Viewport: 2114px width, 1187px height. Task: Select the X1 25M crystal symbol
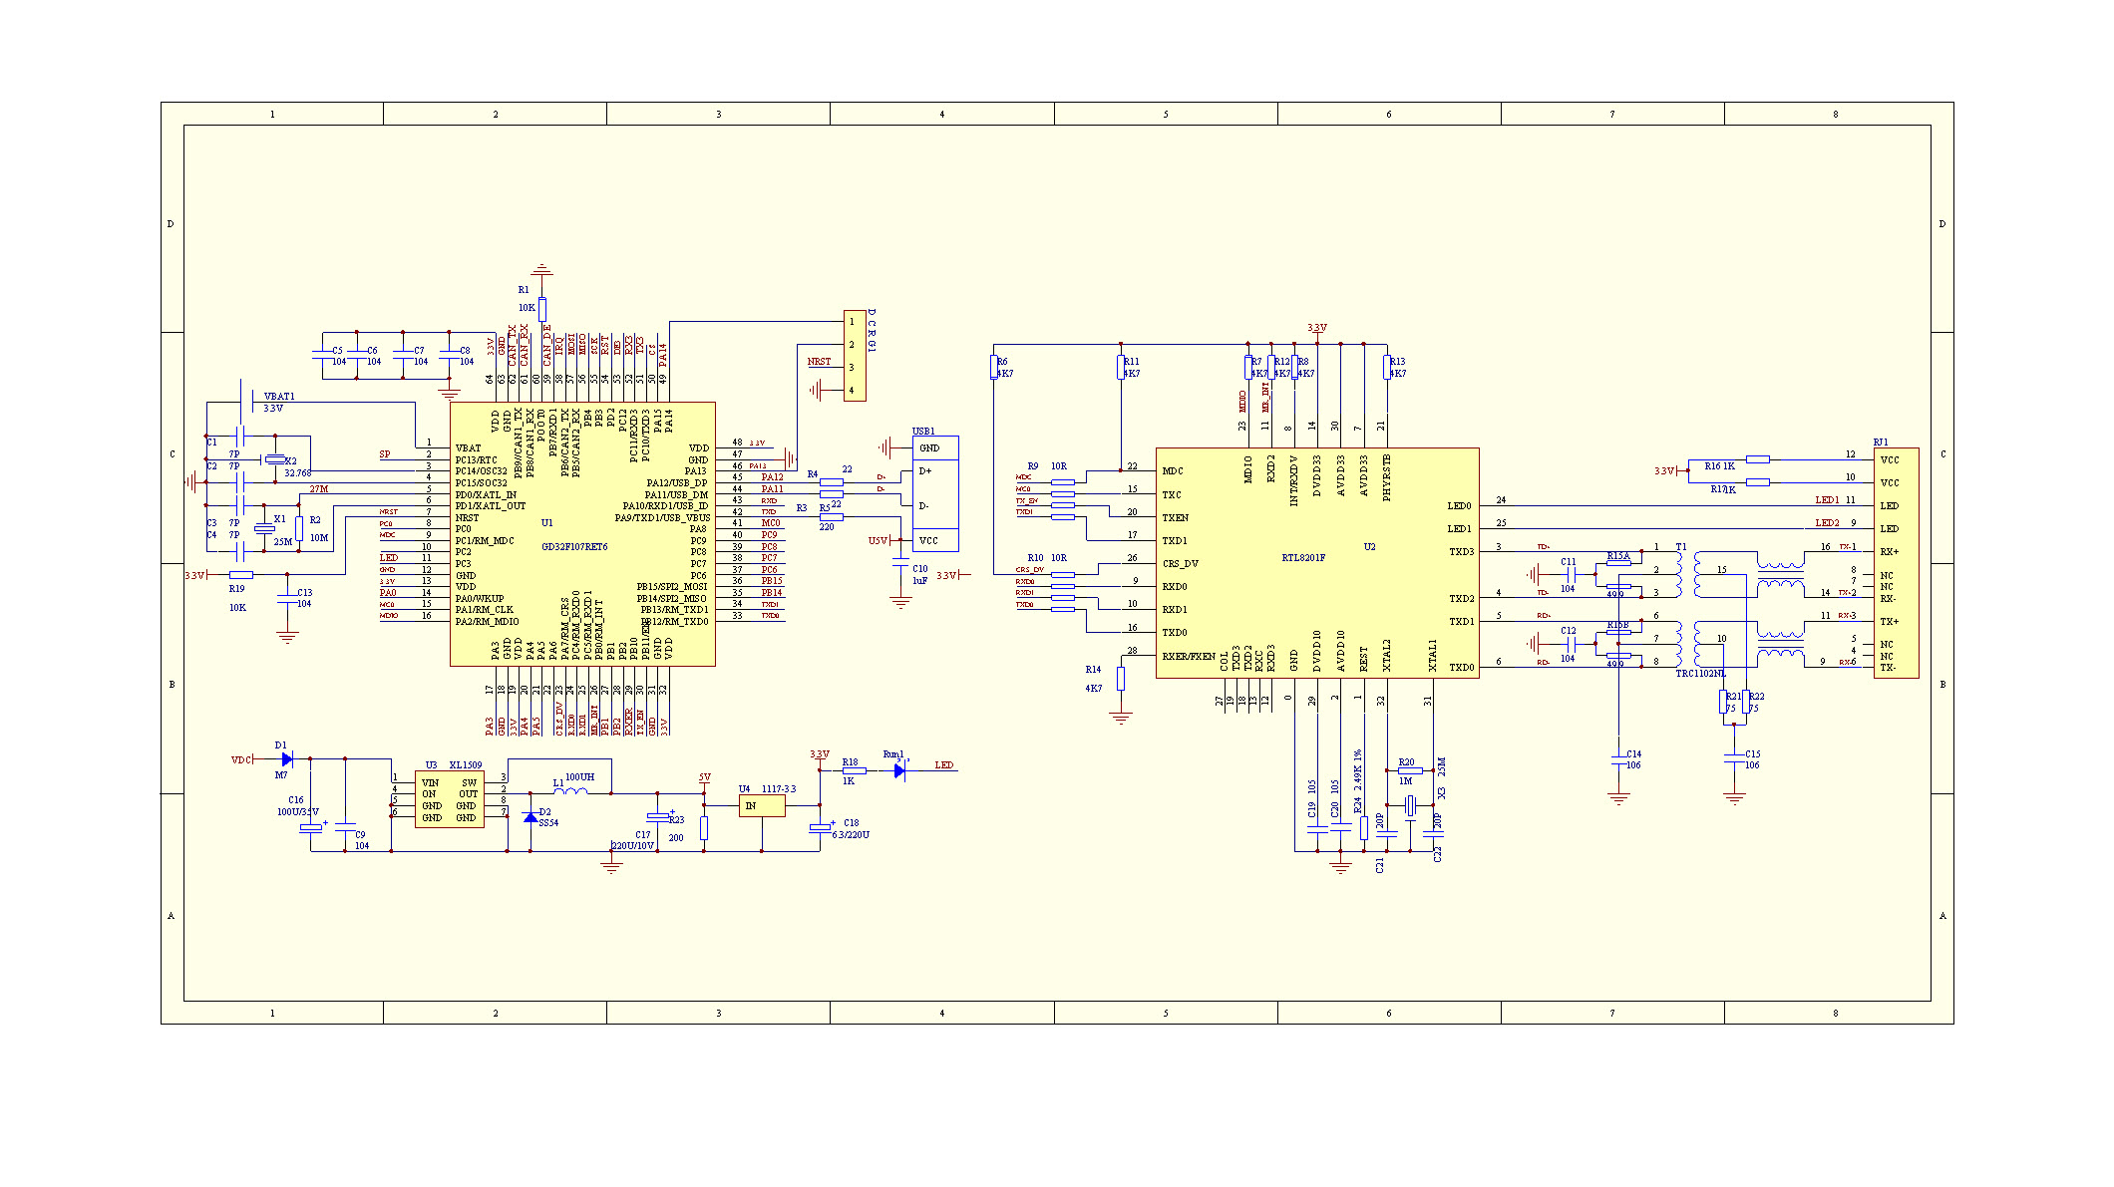[x=264, y=528]
